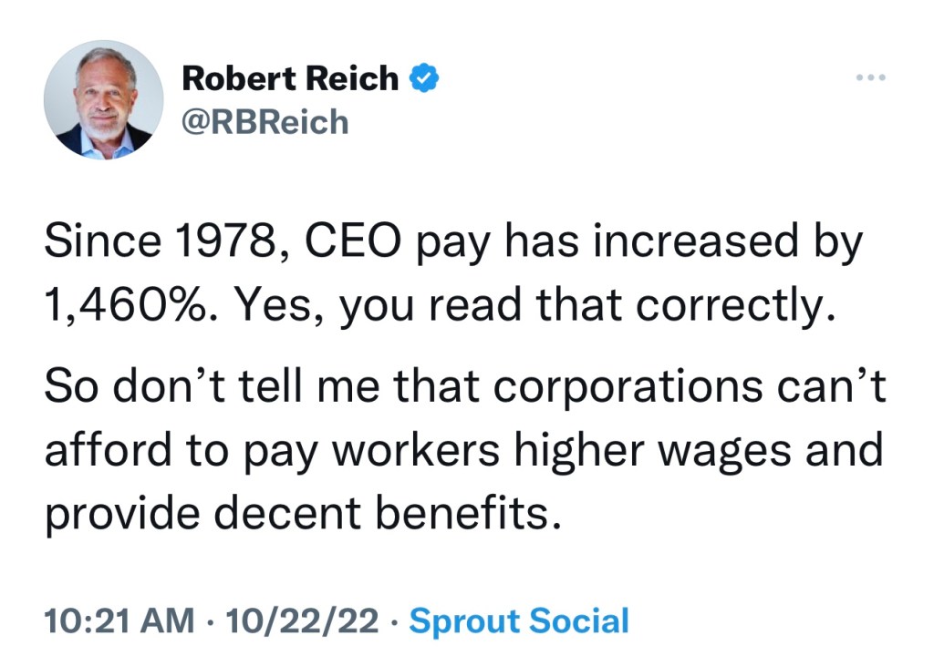
Task: Open the three-dot more options menu
Action: 871,79
